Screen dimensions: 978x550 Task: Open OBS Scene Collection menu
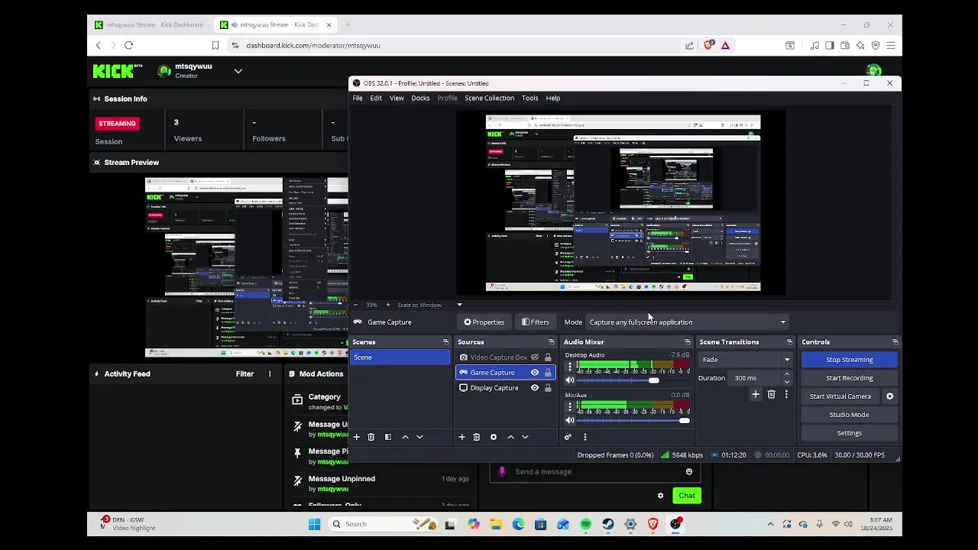click(489, 99)
